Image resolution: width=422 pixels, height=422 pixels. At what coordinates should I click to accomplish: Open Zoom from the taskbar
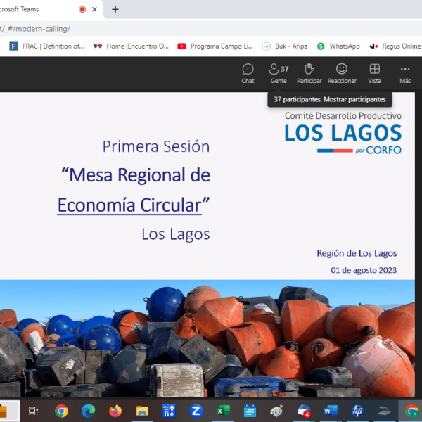pos(196,411)
